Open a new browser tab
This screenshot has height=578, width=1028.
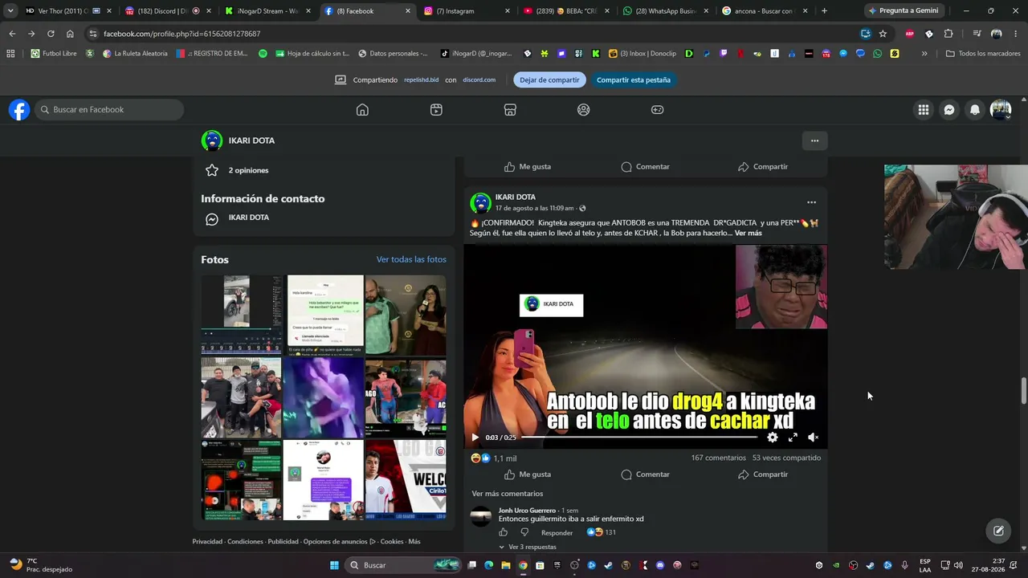pyautogui.click(x=824, y=11)
